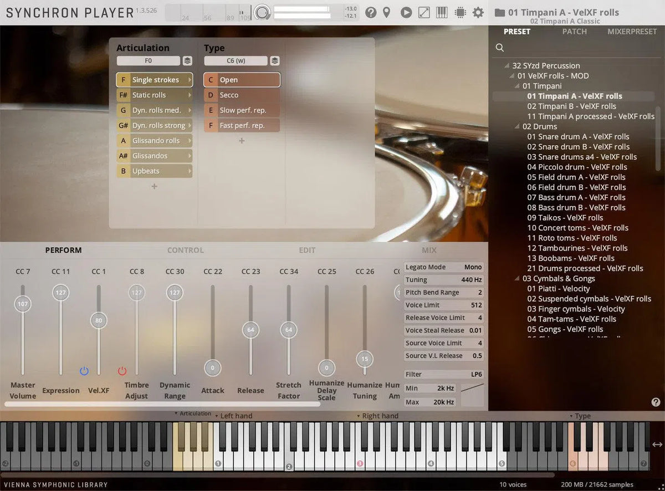Switch Legato Mode from Mono setting
665x491 pixels.
(473, 267)
